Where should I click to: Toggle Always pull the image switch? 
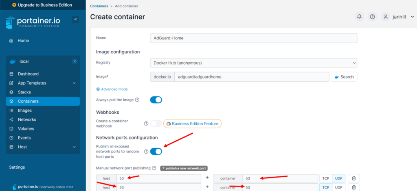156,100
